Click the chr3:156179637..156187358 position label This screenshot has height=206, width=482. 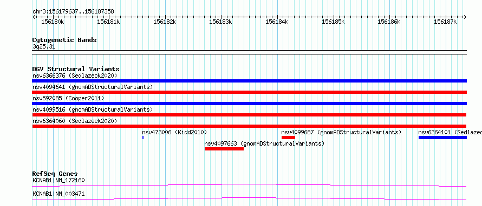point(73,12)
